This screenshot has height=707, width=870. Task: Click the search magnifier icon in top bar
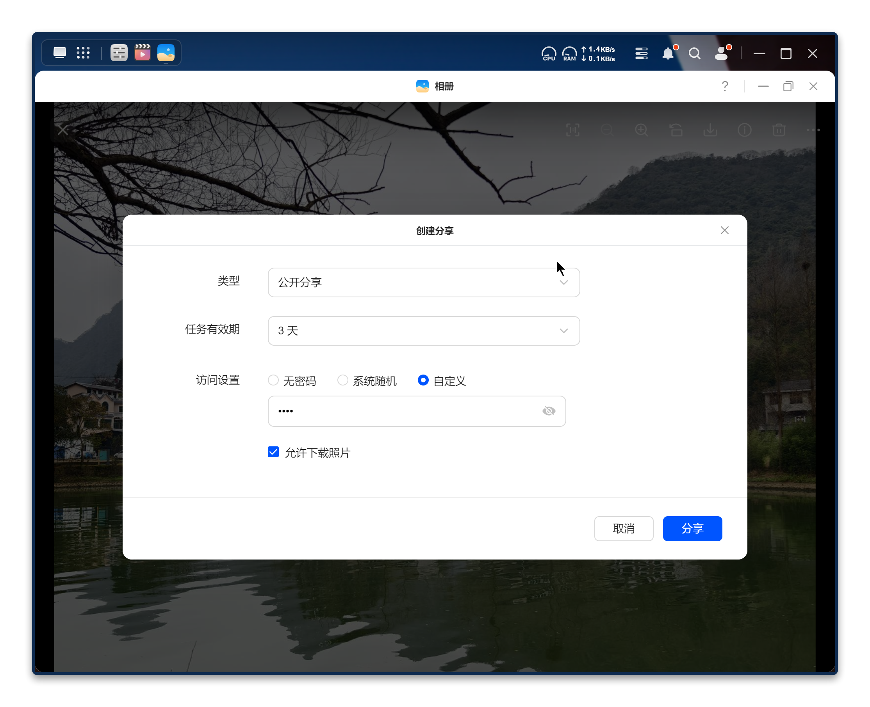(694, 53)
